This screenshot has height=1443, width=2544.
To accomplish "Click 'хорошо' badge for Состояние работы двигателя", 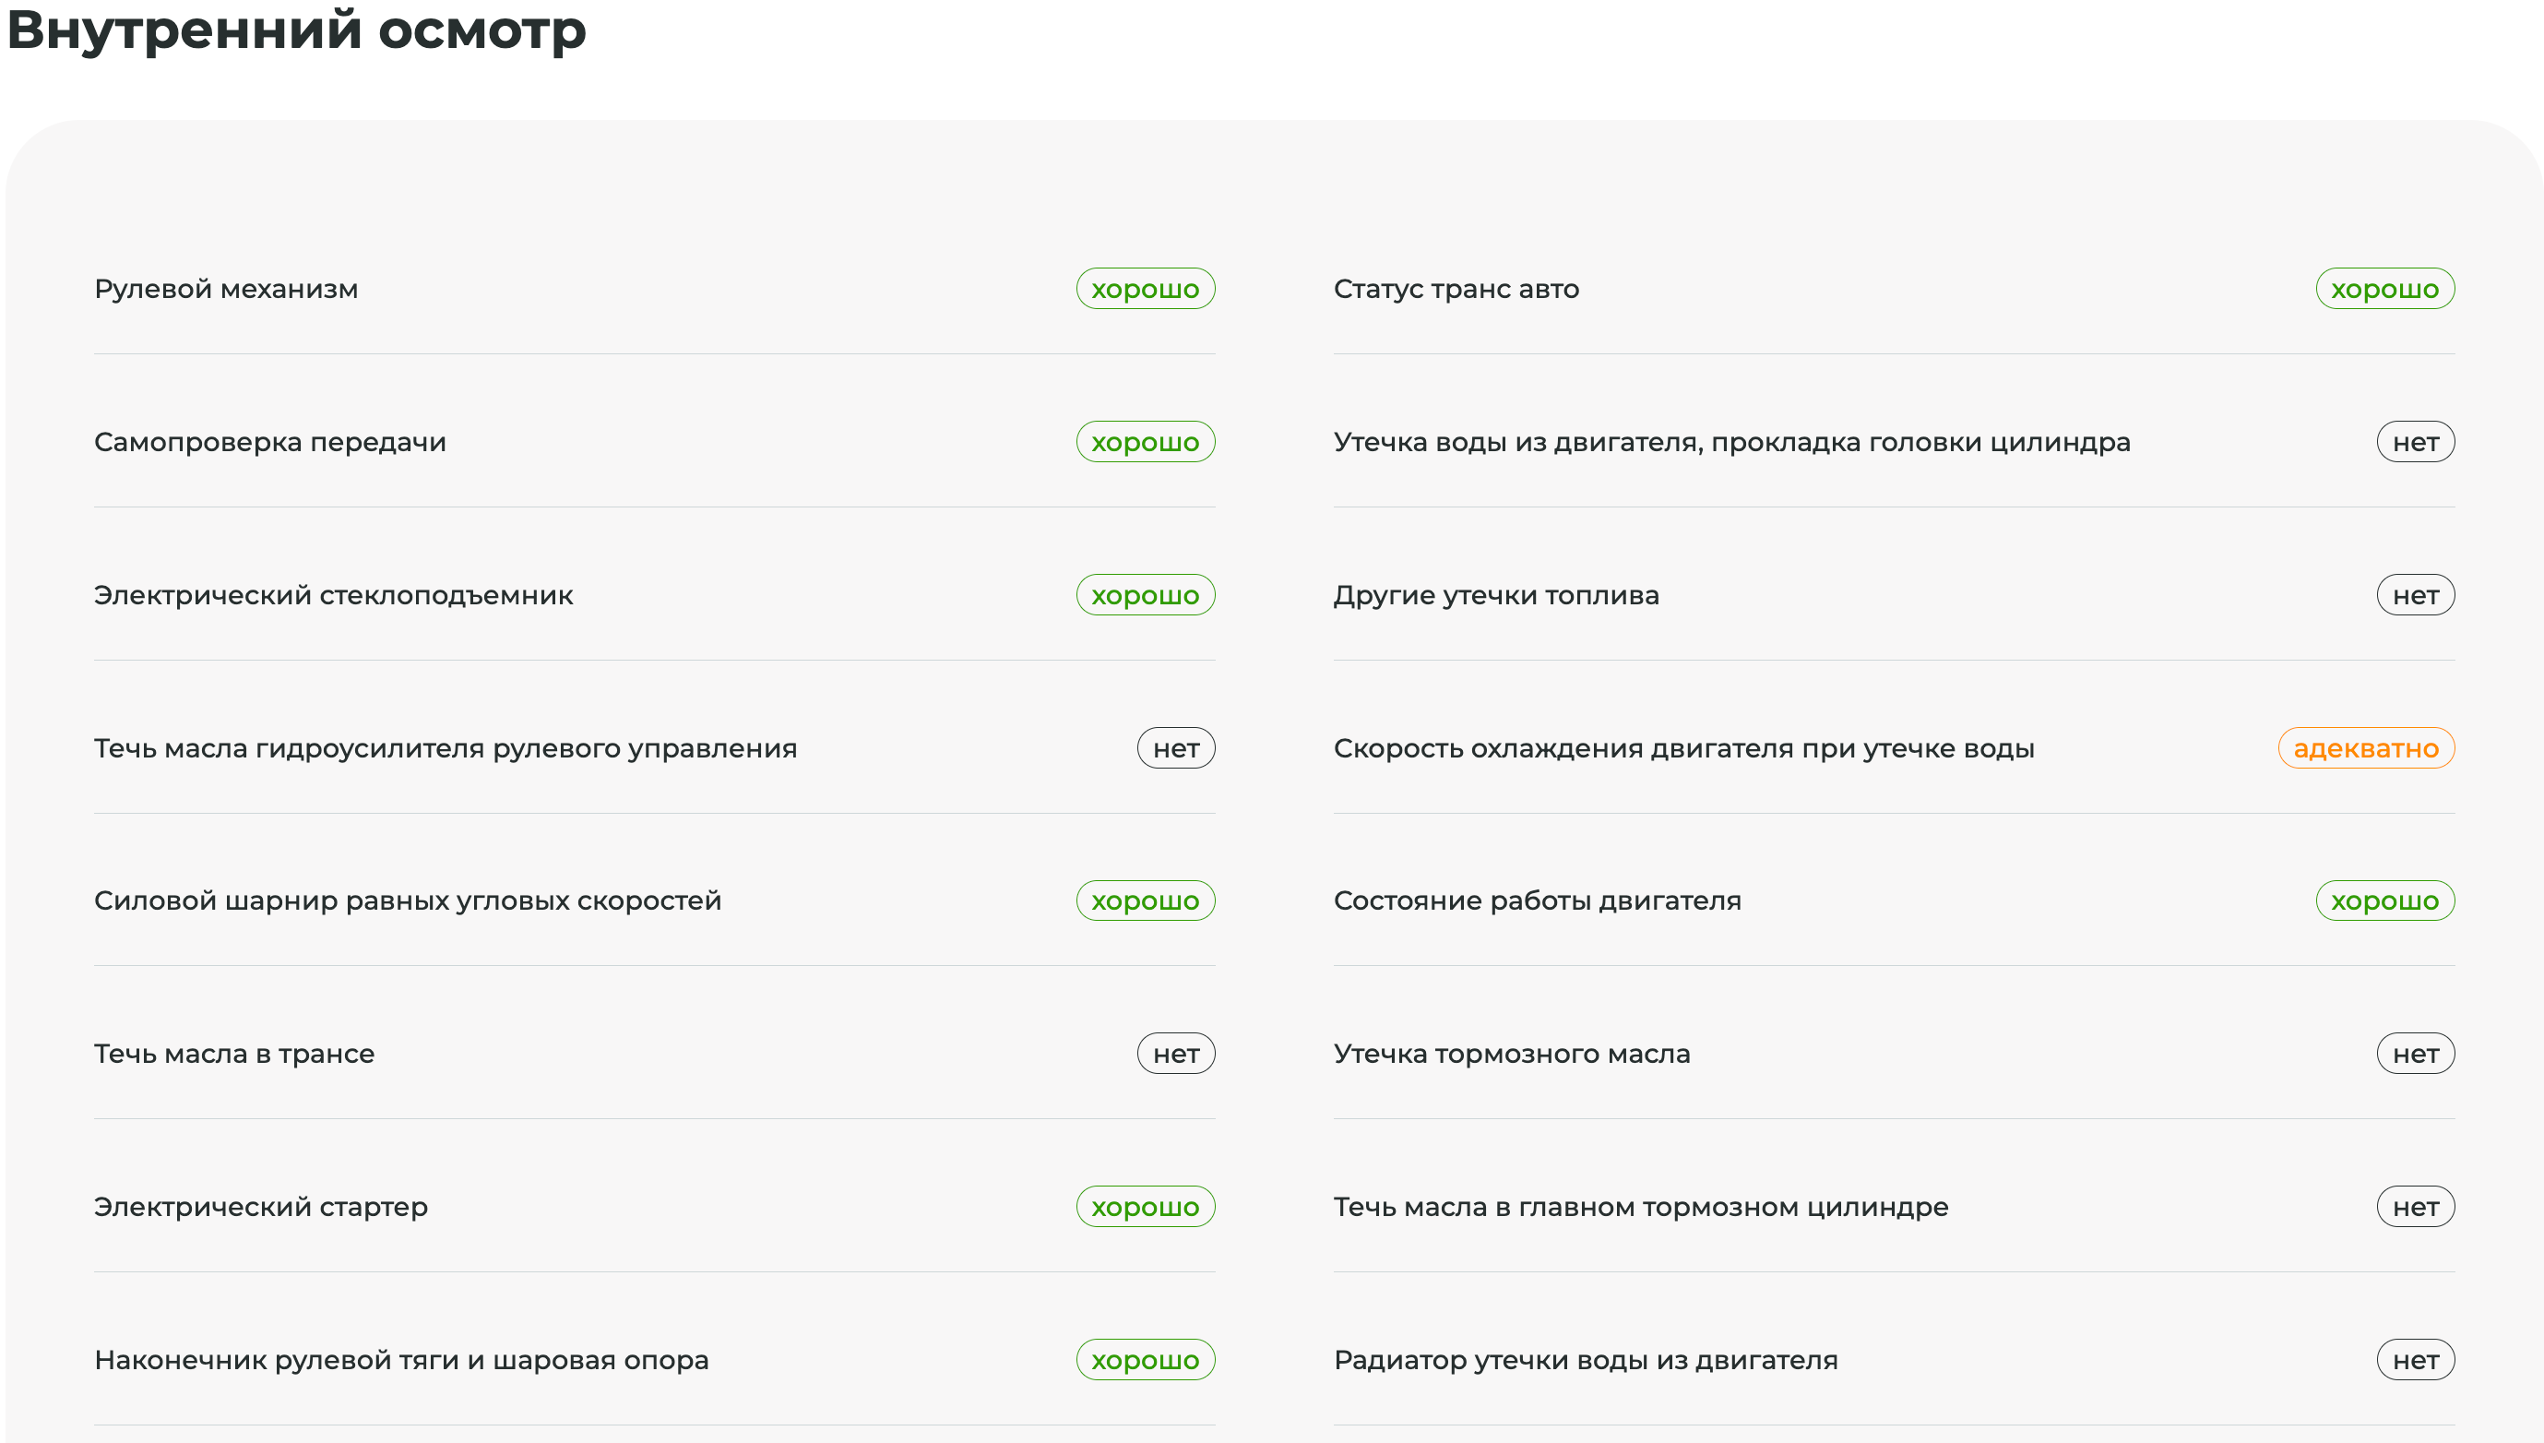I will click(x=2384, y=900).
